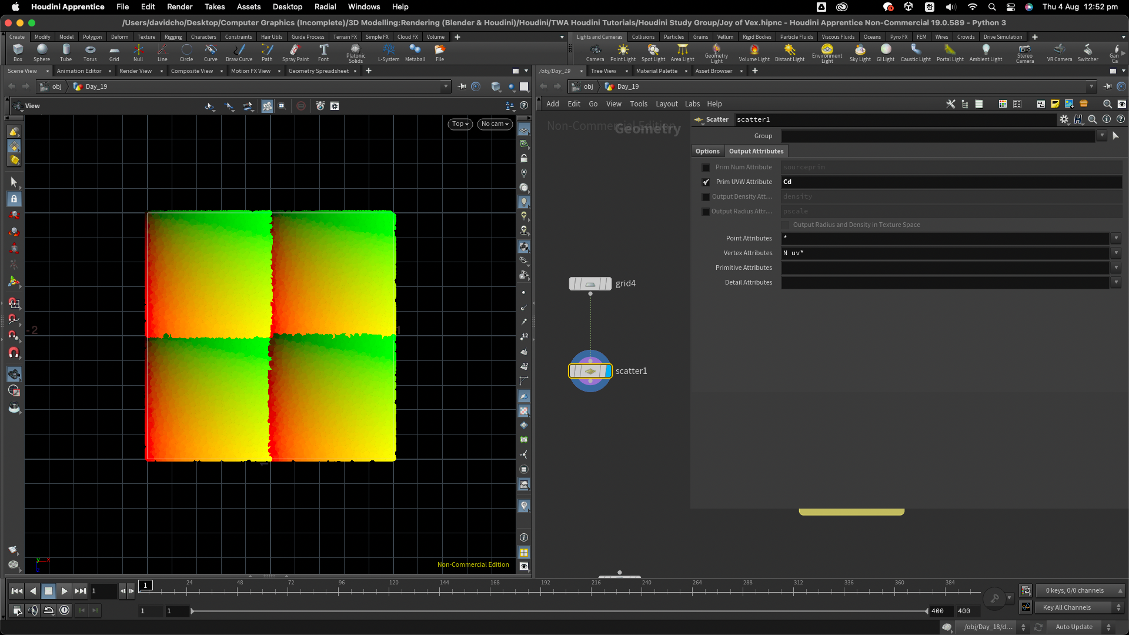Click the parameter gear settings icon
The height and width of the screenshot is (635, 1129).
point(1064,119)
